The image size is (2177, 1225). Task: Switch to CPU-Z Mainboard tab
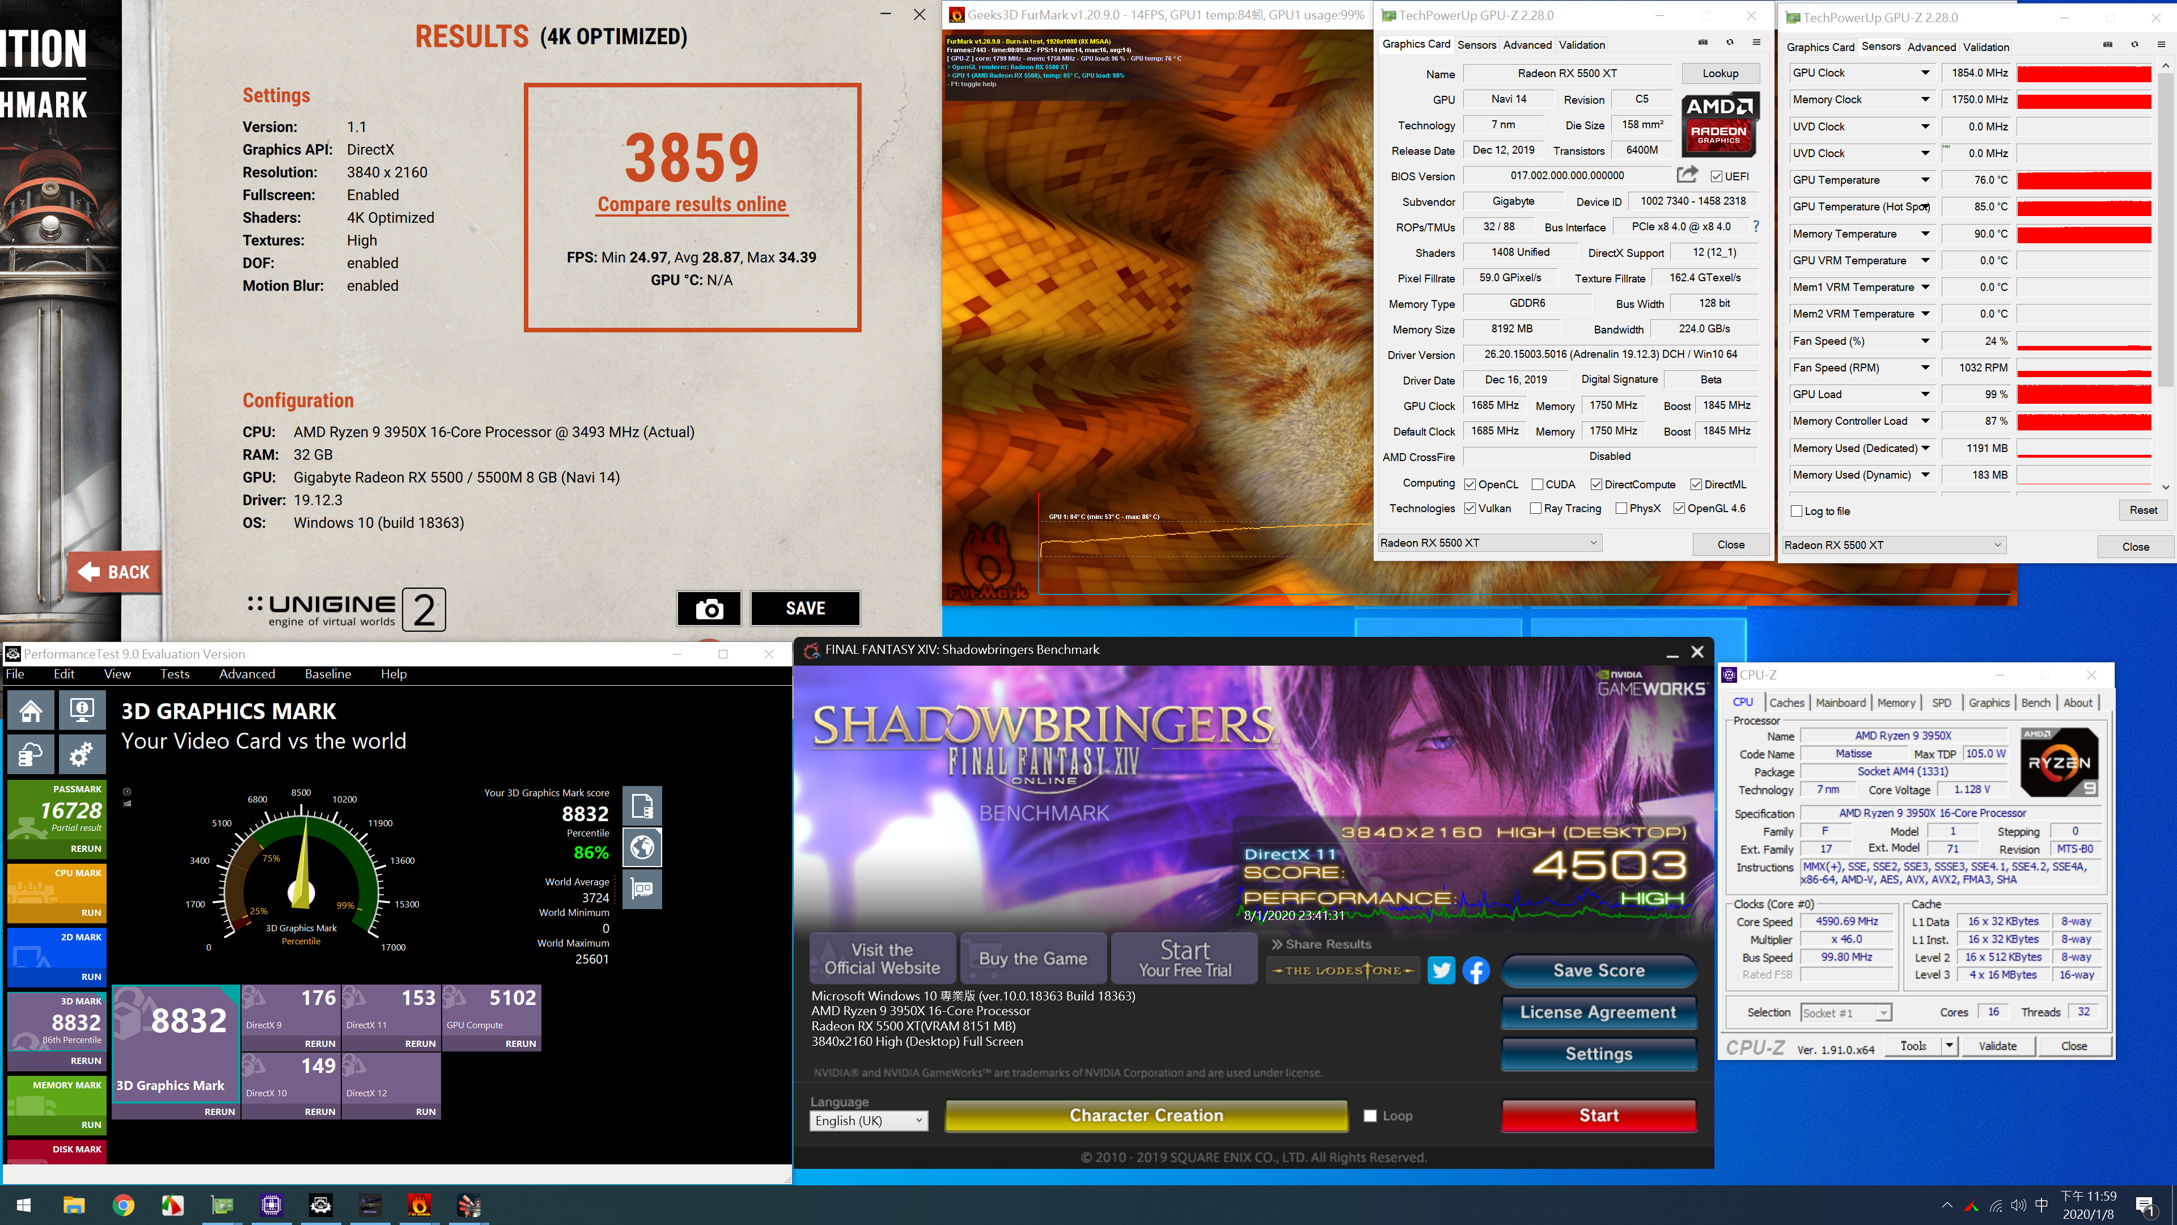[x=1841, y=703]
